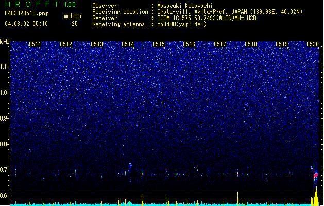This screenshot has height=206, width=324.
Task: Click the 0518 time marker
Action: [251, 44]
